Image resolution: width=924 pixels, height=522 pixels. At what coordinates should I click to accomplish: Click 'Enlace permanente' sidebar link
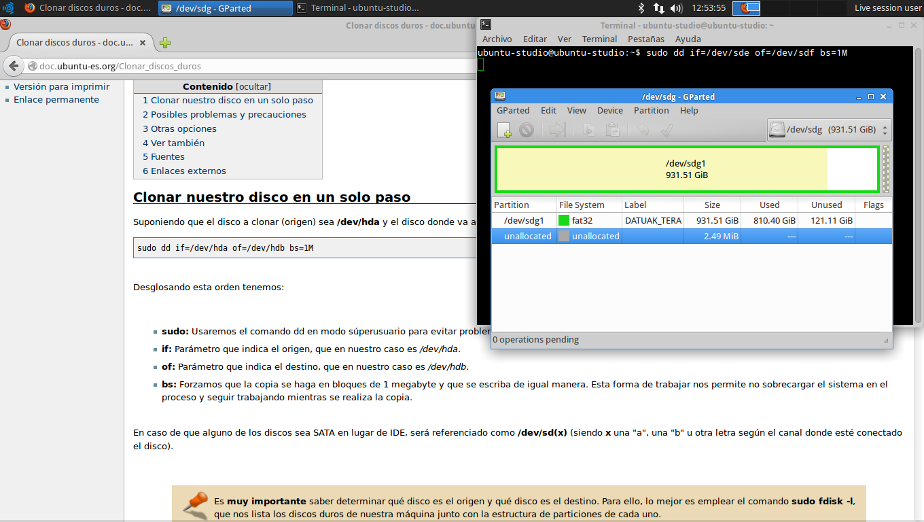pos(56,99)
